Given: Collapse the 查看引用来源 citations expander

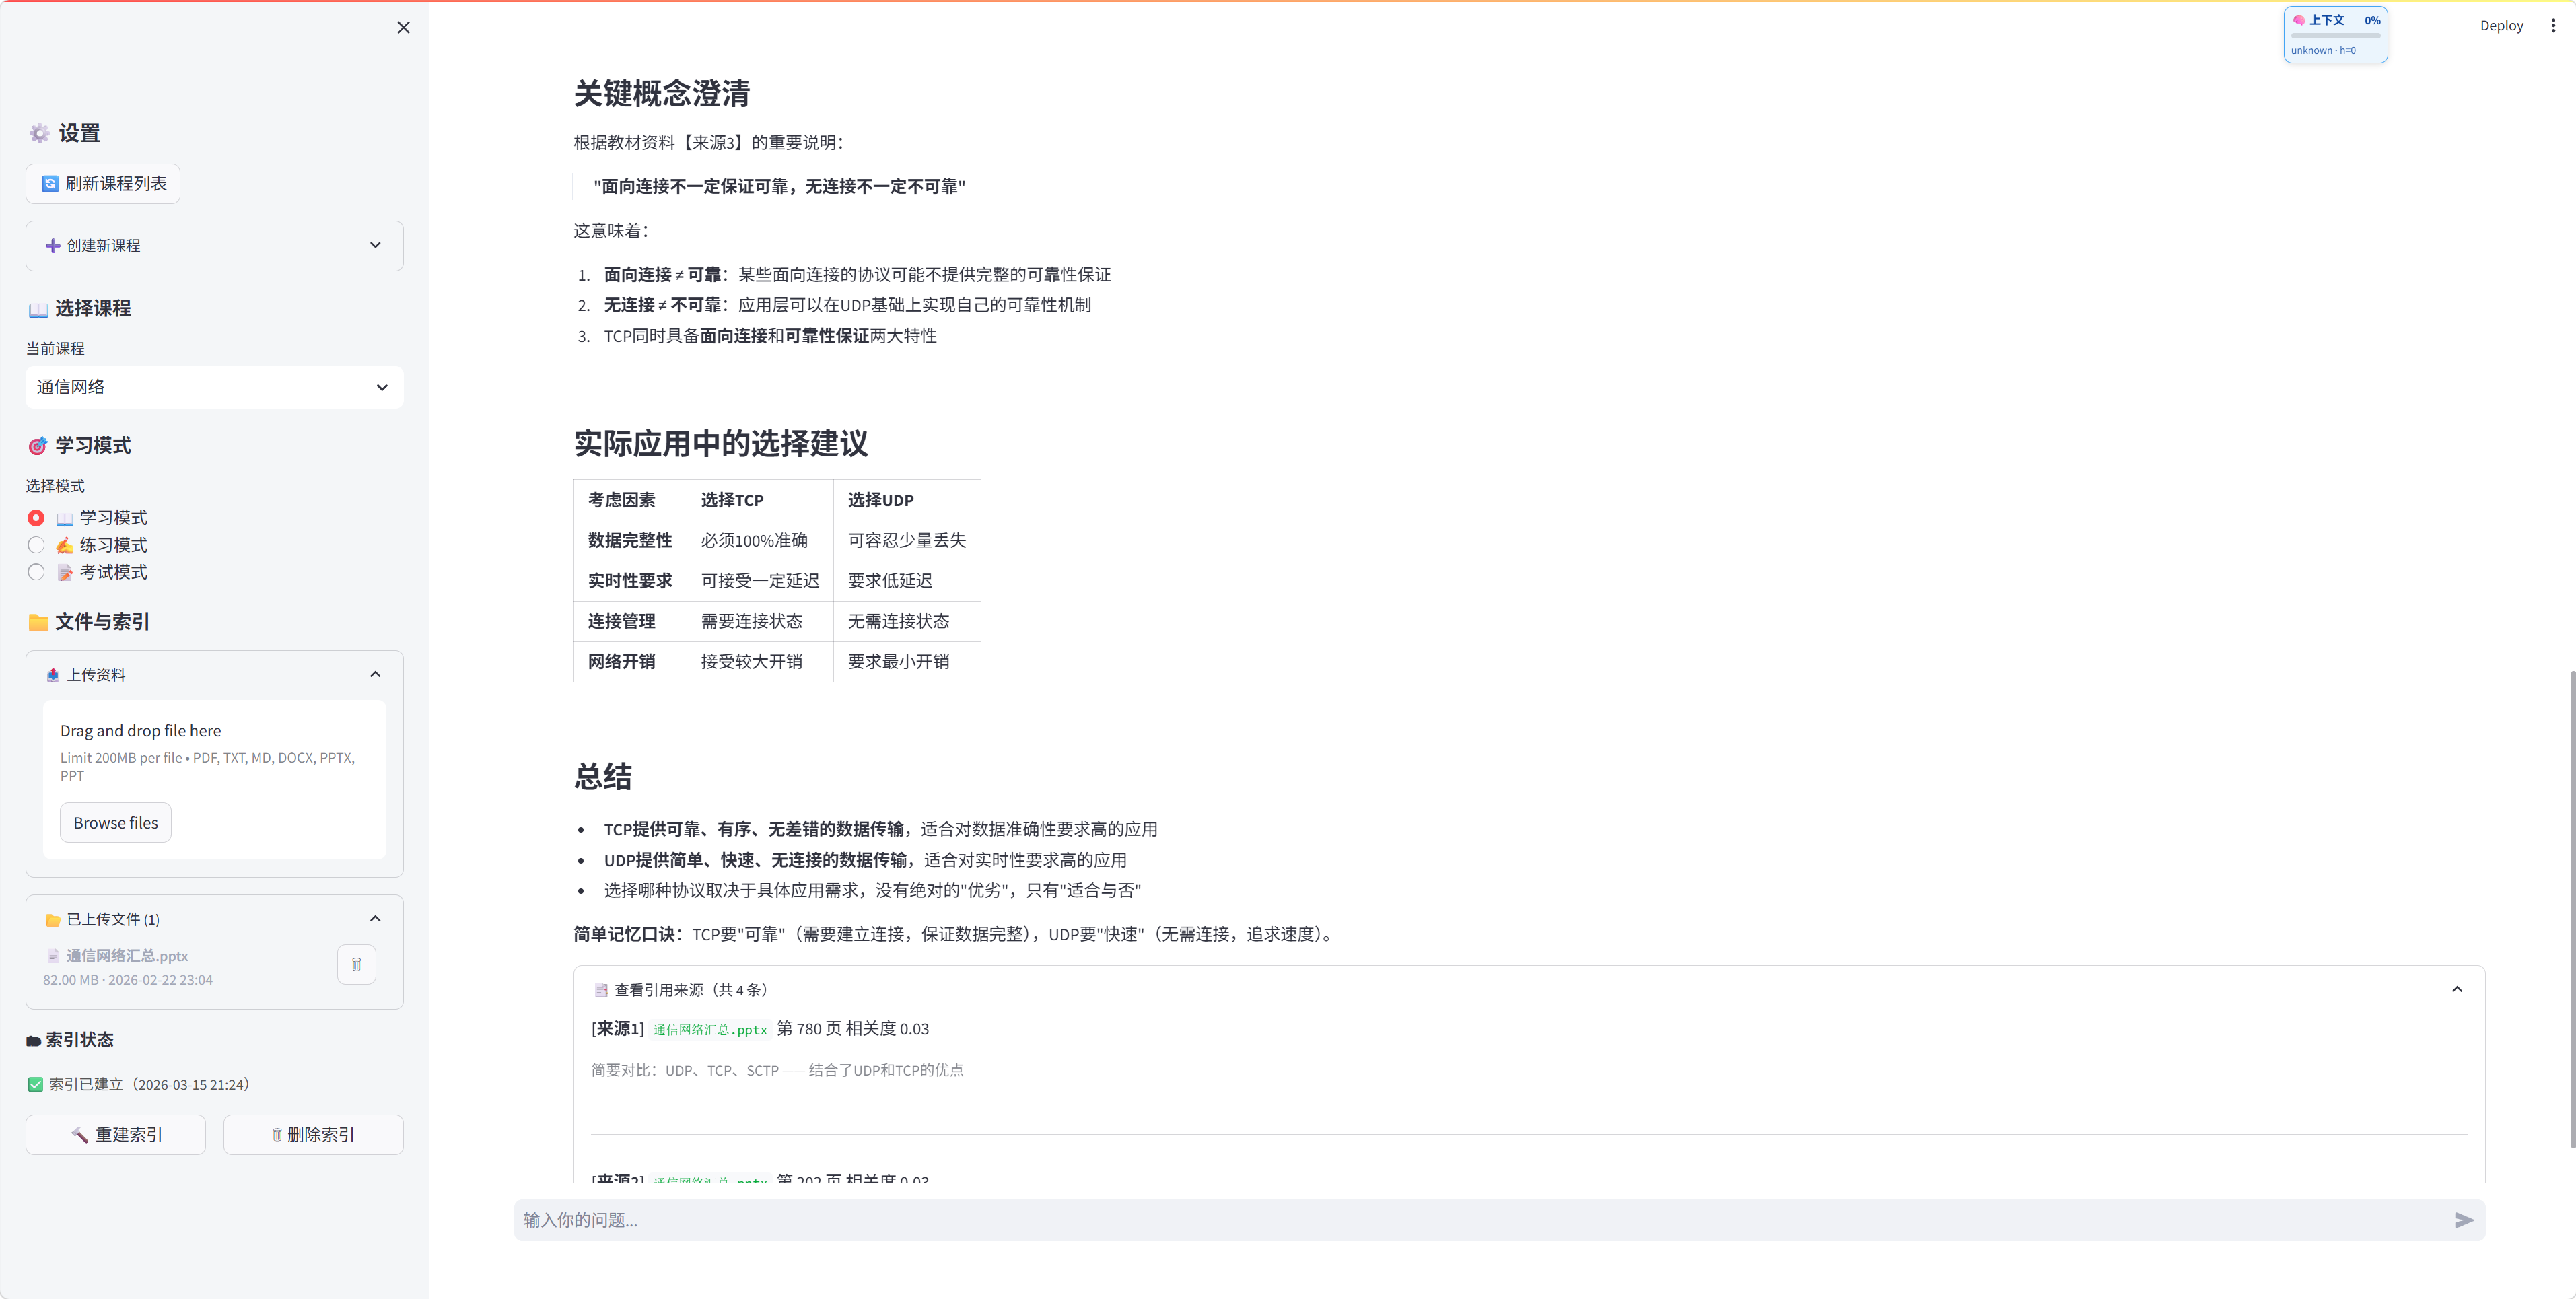Looking at the screenshot, I should [x=2457, y=989].
